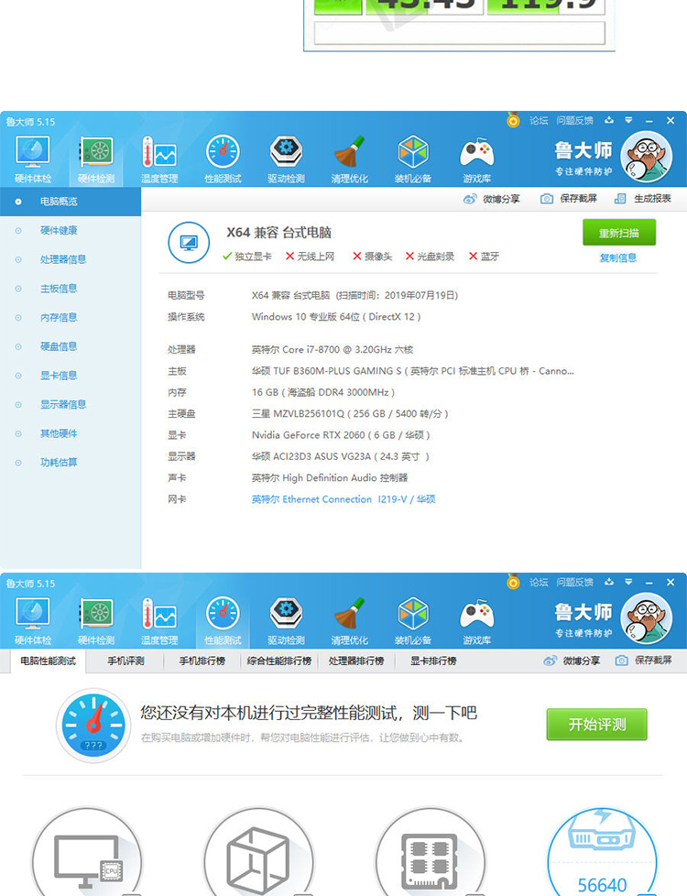Click the 鲁大师 mascot avatar in the upper window

pyautogui.click(x=647, y=156)
